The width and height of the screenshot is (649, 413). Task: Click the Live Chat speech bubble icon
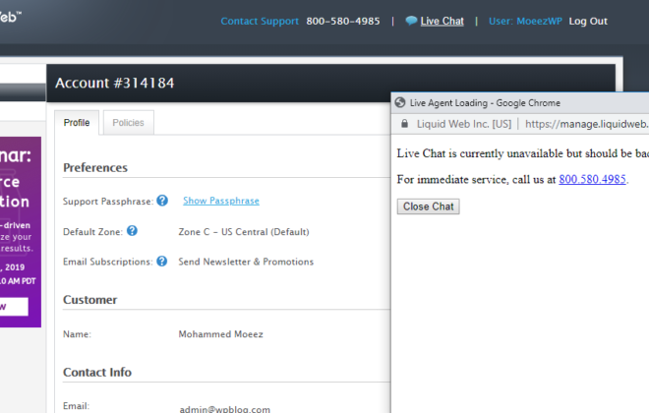click(x=411, y=21)
